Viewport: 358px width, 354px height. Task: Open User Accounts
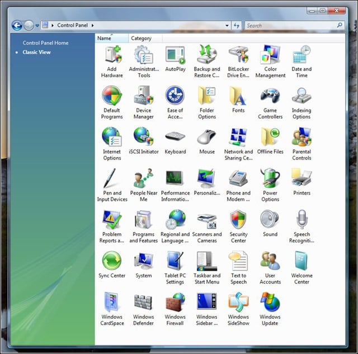(x=270, y=268)
